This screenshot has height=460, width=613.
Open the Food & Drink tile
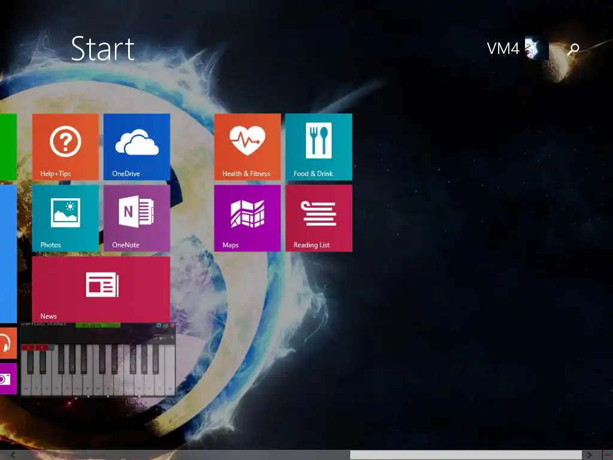[318, 147]
